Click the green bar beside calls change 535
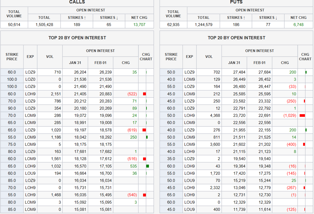The width and height of the screenshot is (314, 214). pyautogui.click(x=147, y=166)
